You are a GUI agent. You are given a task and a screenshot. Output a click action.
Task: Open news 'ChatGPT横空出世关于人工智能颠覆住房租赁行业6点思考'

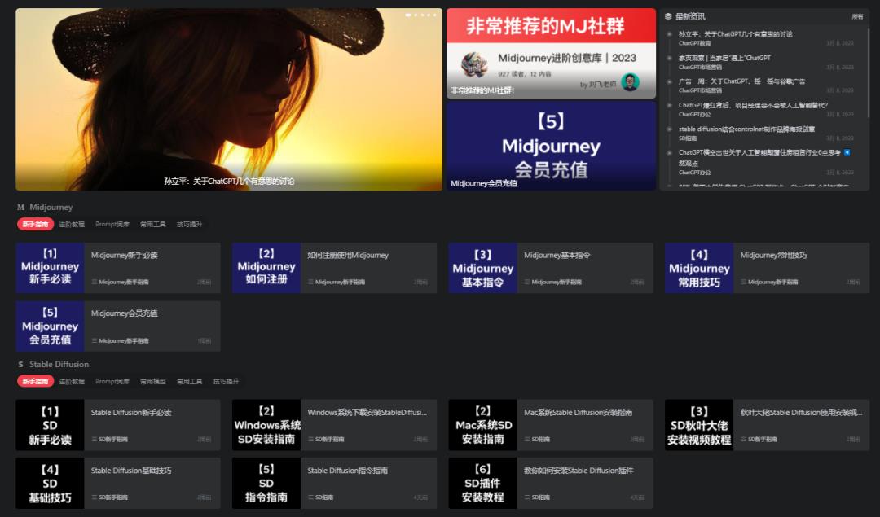tap(759, 152)
